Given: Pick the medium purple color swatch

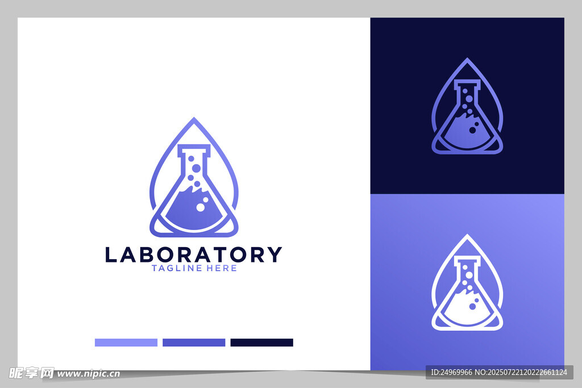Looking at the screenshot, I should tap(194, 343).
